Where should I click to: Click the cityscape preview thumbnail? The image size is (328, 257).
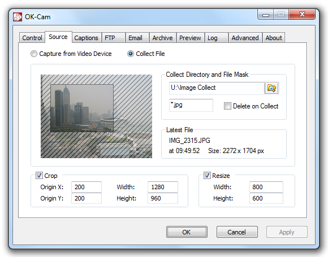(96, 116)
